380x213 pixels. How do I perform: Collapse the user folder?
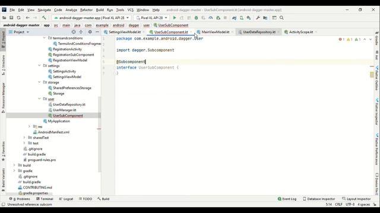tap(39, 99)
